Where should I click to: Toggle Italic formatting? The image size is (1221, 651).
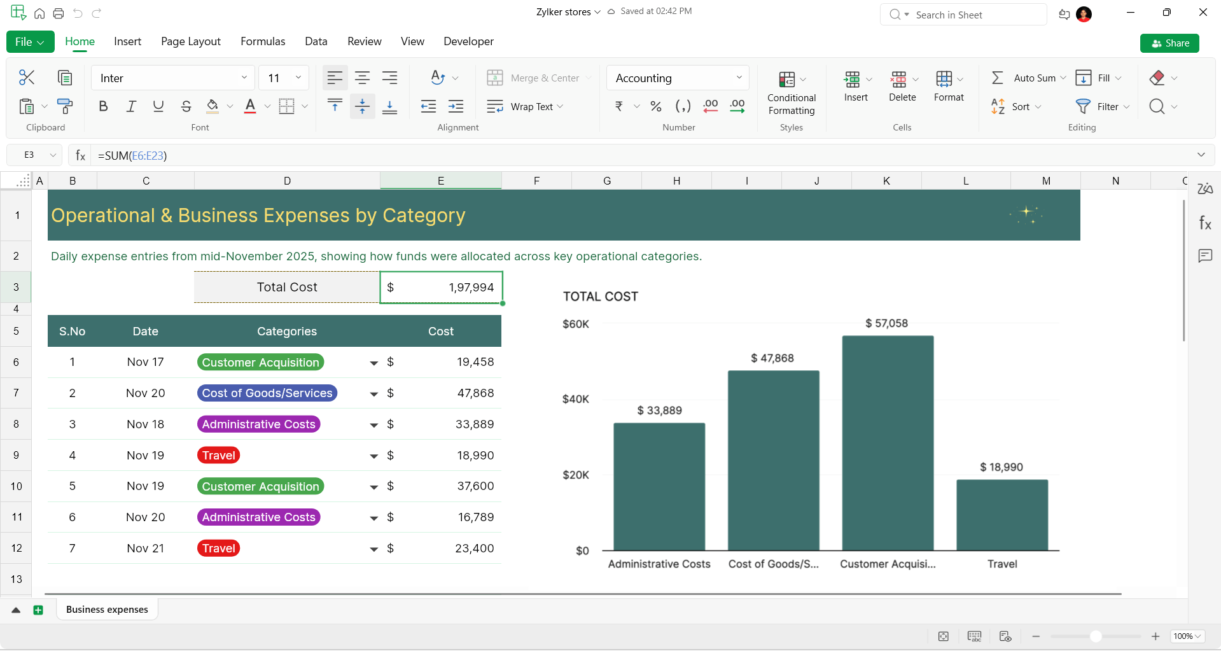pyautogui.click(x=131, y=106)
